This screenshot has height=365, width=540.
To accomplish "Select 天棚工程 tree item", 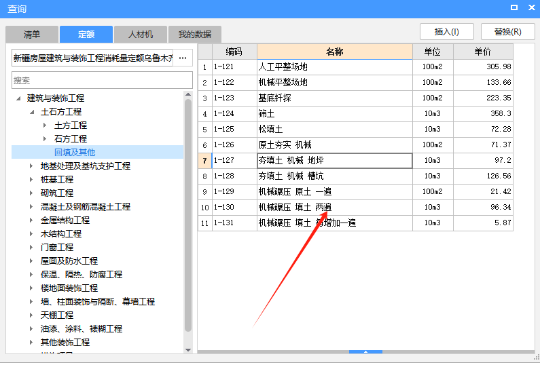I will [57, 315].
